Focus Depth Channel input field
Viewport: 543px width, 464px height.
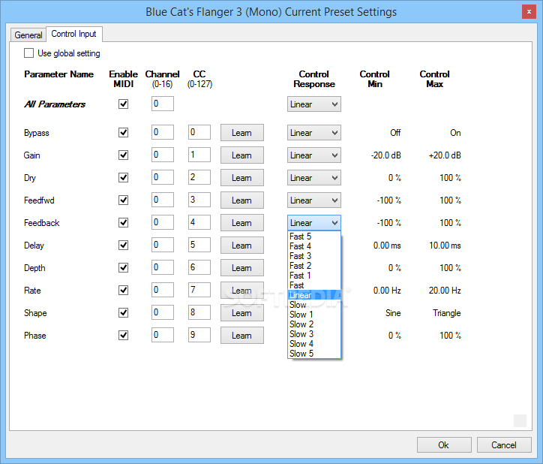click(163, 267)
